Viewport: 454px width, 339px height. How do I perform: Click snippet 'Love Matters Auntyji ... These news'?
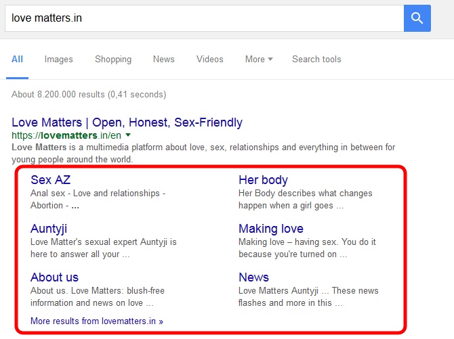tap(308, 290)
